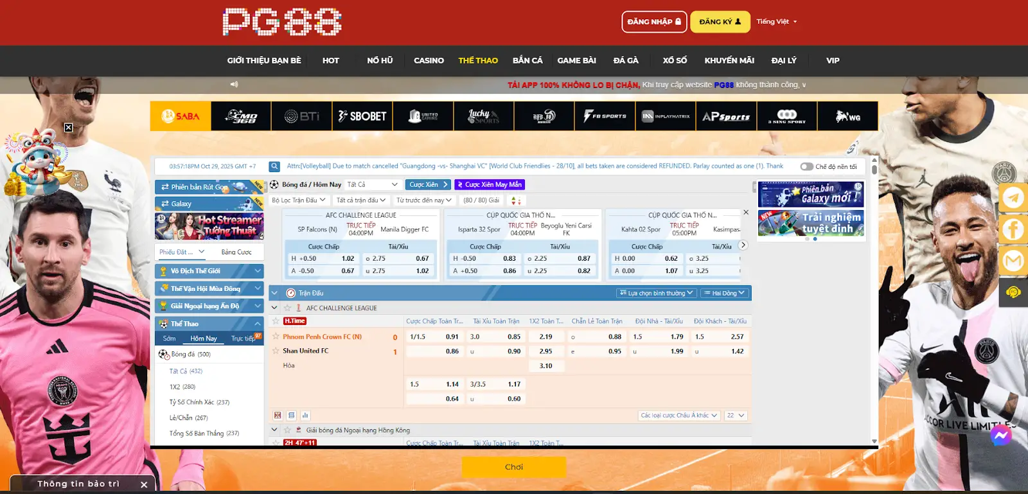
Task: Open match statistics bar chart icon
Action: pyautogui.click(x=305, y=416)
